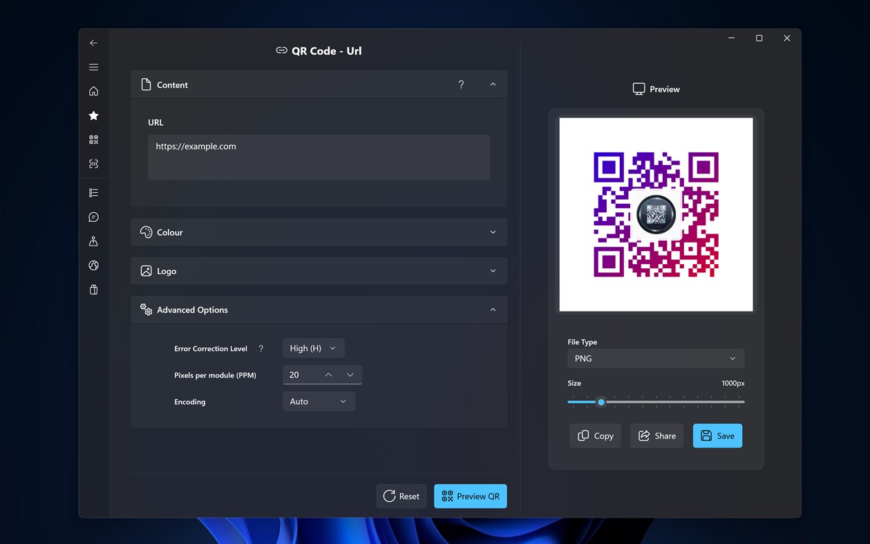870x544 pixels.
Task: Click the Size slider handle
Action: (601, 402)
